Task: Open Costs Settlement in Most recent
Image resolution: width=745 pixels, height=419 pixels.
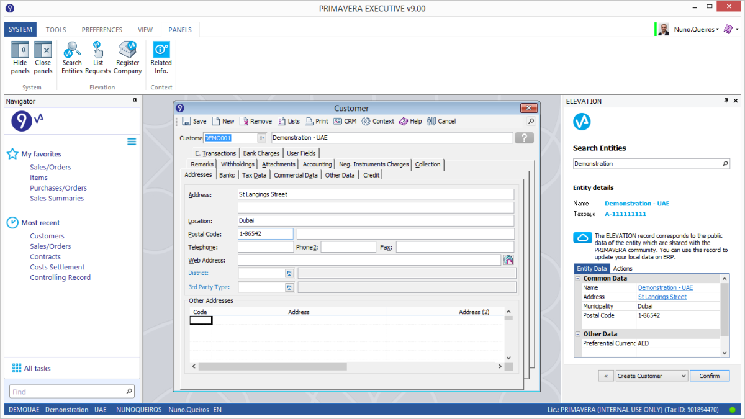Action: [x=57, y=267]
